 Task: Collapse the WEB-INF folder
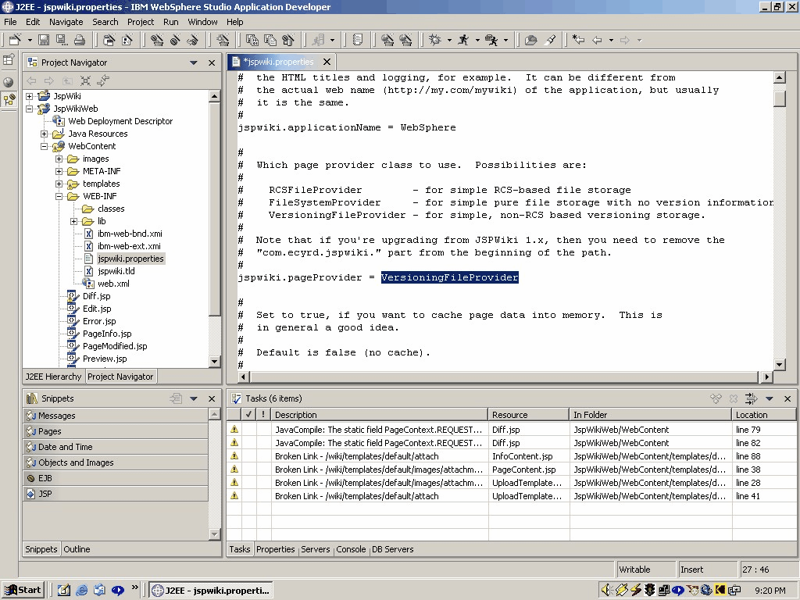[59, 196]
